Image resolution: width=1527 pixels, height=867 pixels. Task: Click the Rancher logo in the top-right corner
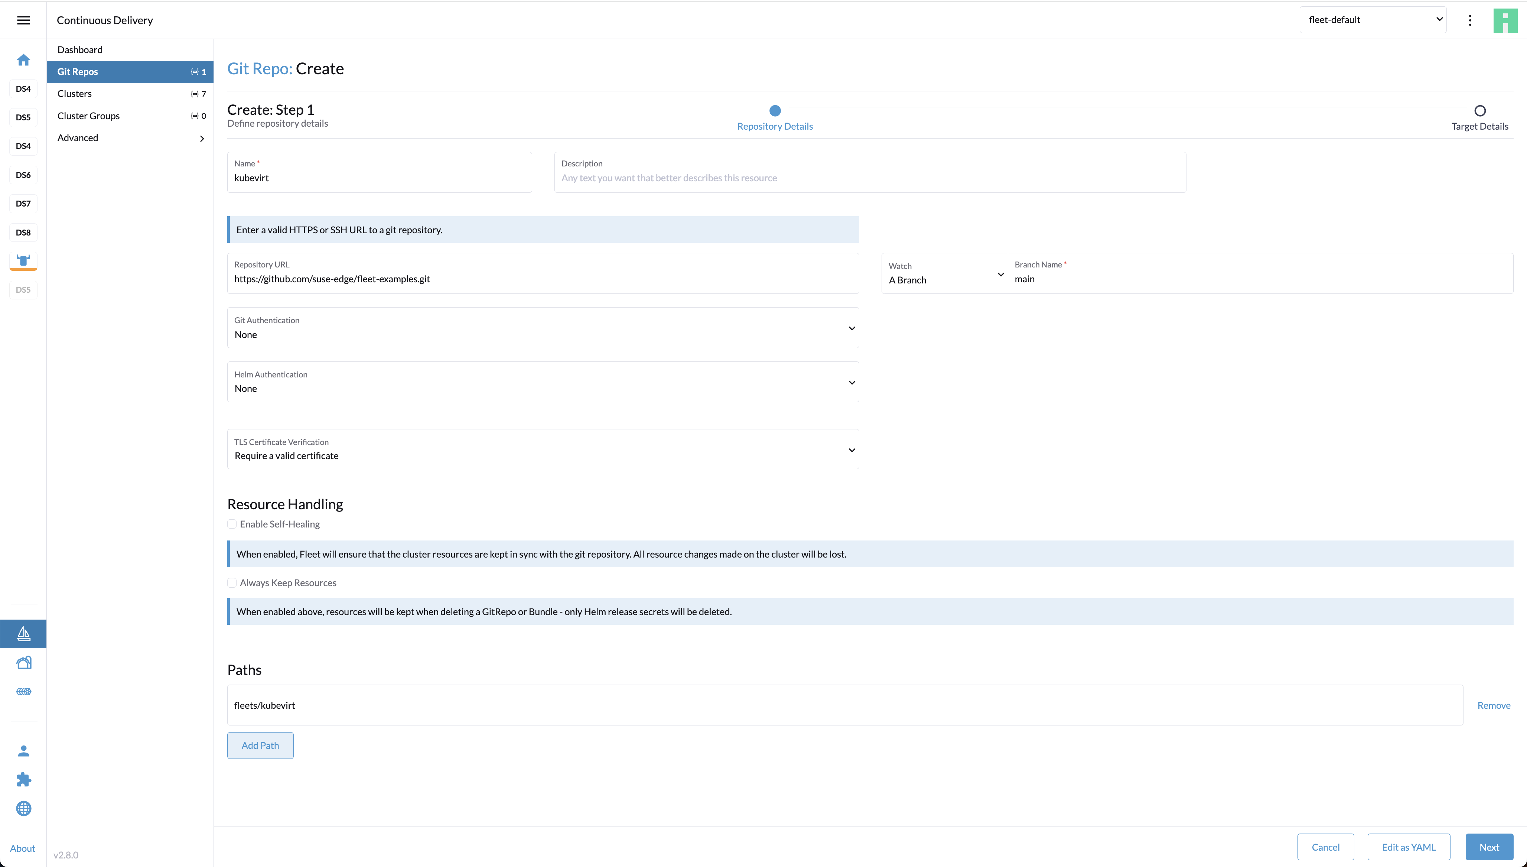pos(1505,20)
